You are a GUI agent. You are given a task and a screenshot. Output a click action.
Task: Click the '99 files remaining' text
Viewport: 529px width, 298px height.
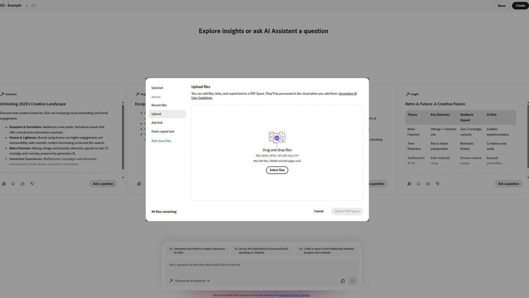(x=164, y=212)
